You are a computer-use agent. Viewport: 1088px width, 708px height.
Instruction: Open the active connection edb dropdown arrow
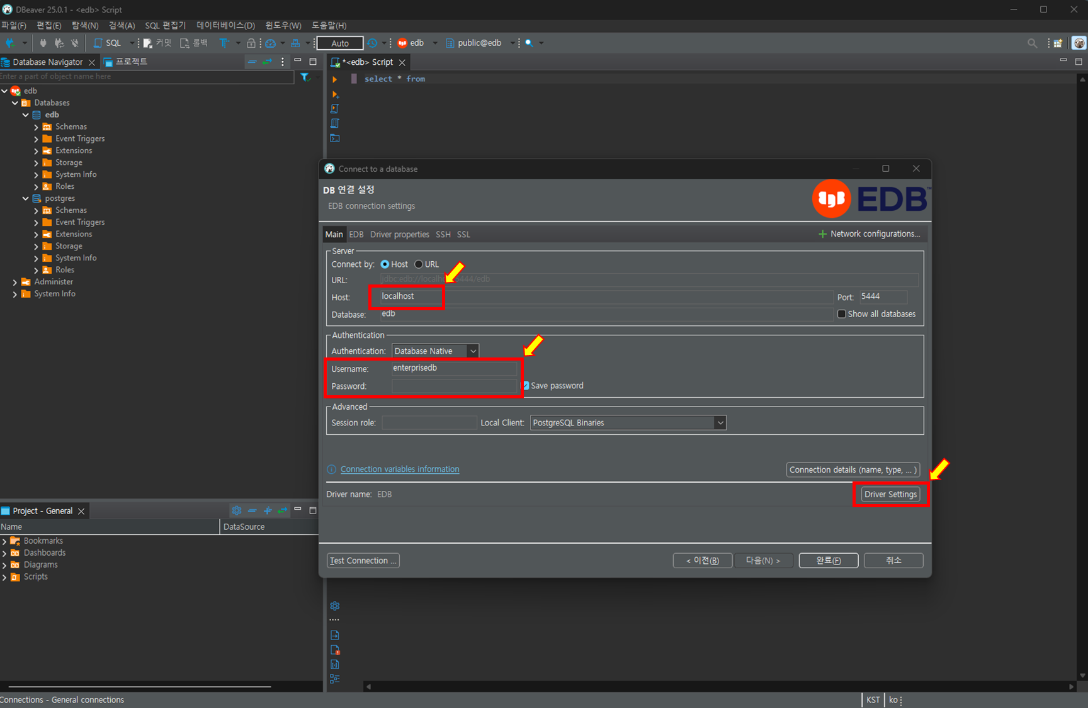point(435,43)
